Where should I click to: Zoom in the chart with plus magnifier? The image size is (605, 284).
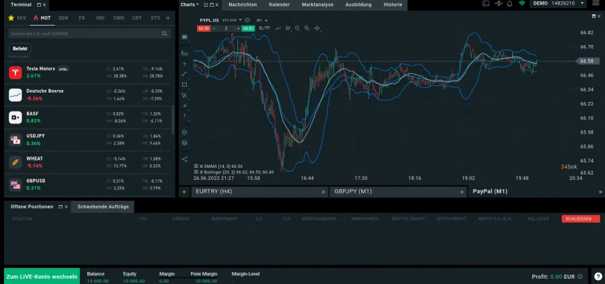307,28
